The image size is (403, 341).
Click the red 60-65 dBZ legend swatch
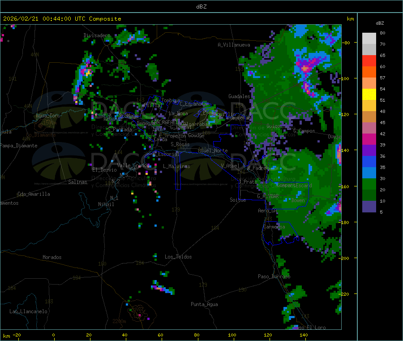pyautogui.click(x=369, y=60)
